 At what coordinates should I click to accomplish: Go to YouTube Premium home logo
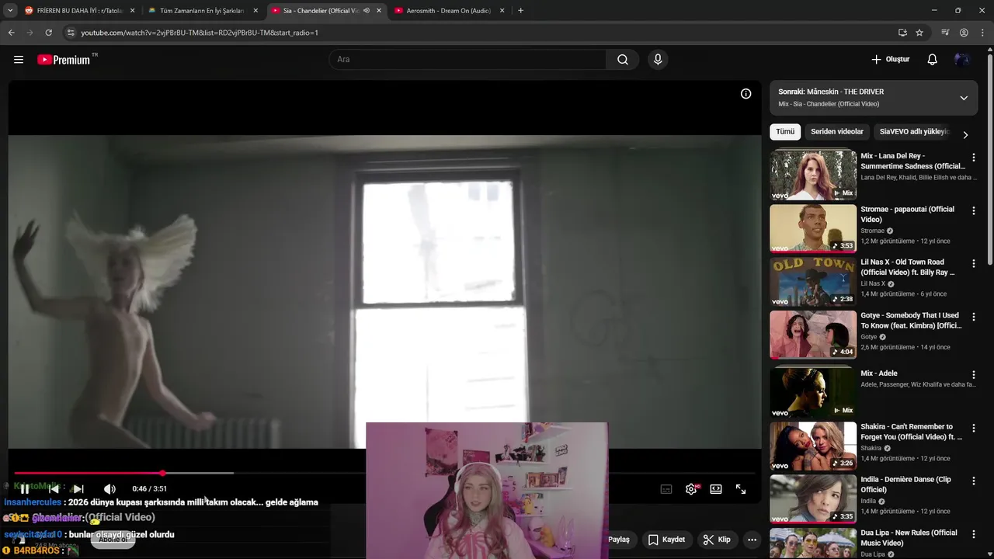[64, 60]
